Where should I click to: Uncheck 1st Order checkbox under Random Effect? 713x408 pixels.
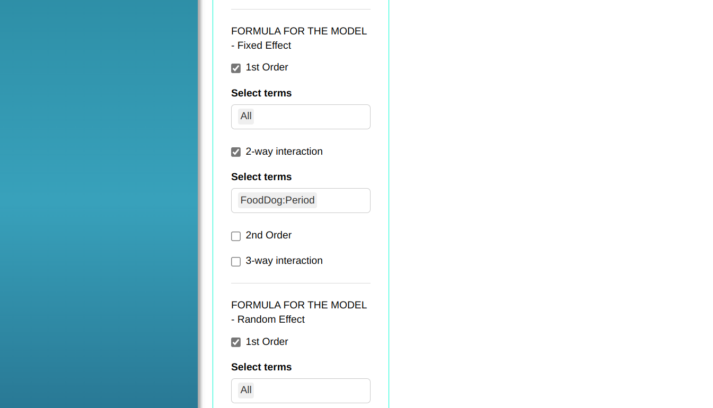(236, 342)
